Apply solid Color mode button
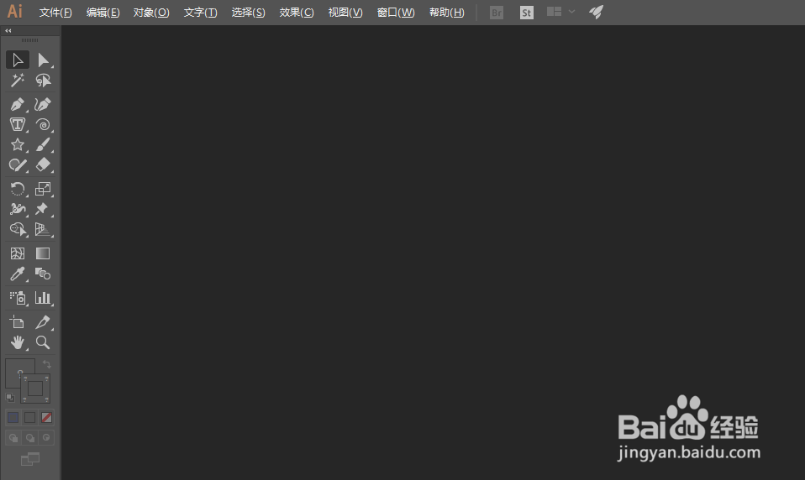The height and width of the screenshot is (480, 805). tap(13, 417)
